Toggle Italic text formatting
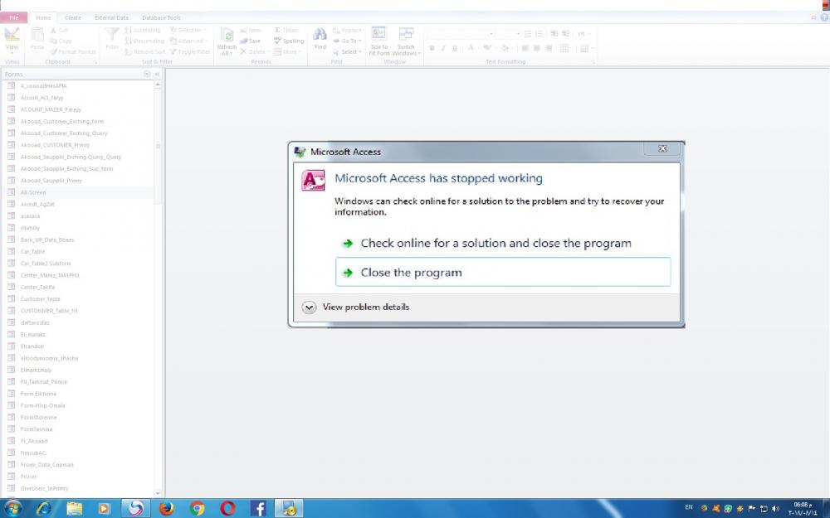This screenshot has width=830, height=518. click(443, 48)
